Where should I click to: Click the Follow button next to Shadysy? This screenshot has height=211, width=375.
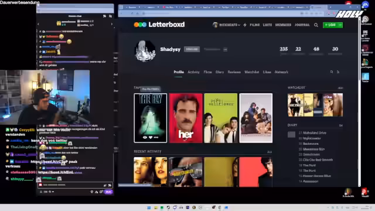[x=192, y=49]
